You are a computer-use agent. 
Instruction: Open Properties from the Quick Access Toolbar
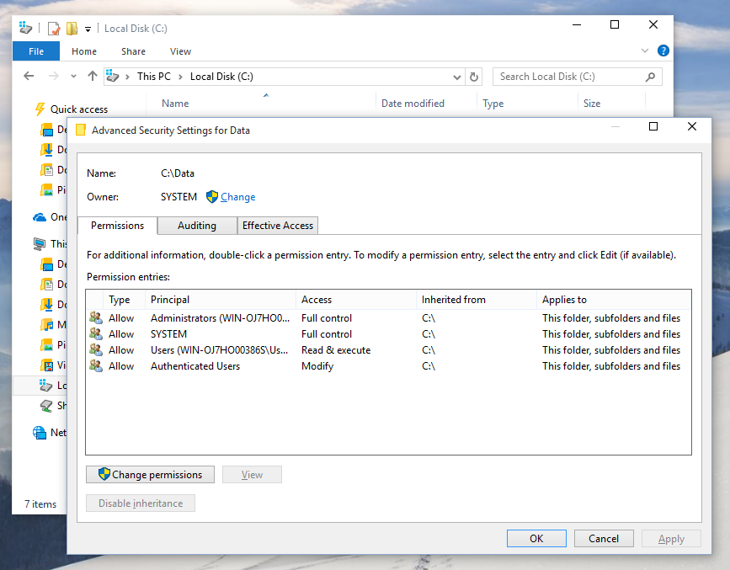[52, 28]
